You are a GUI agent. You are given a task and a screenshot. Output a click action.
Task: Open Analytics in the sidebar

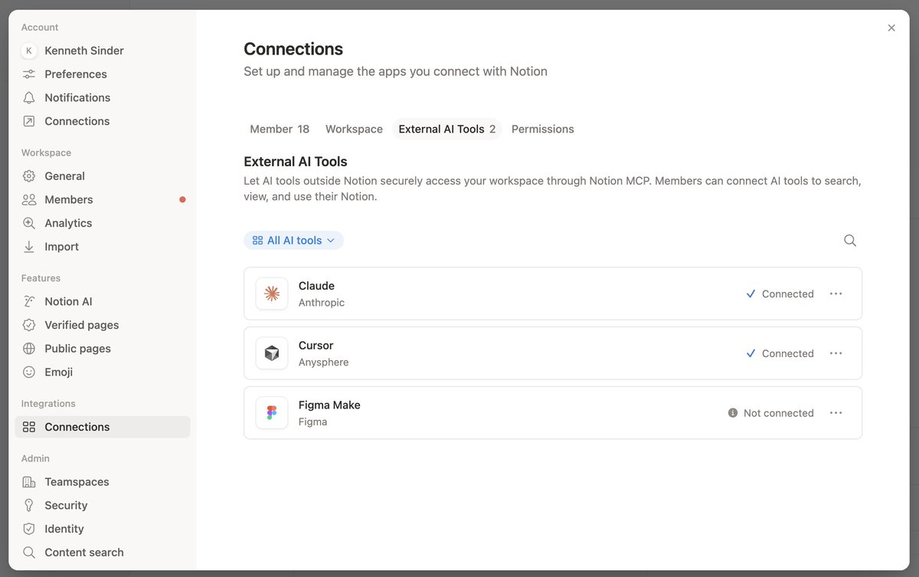tap(103, 223)
